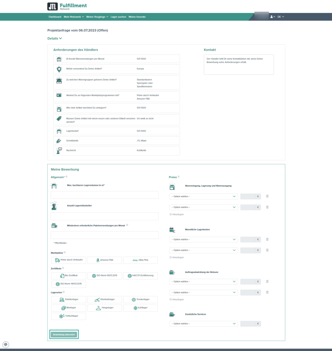
Task: Expand the Details section
Action: pyautogui.click(x=54, y=38)
